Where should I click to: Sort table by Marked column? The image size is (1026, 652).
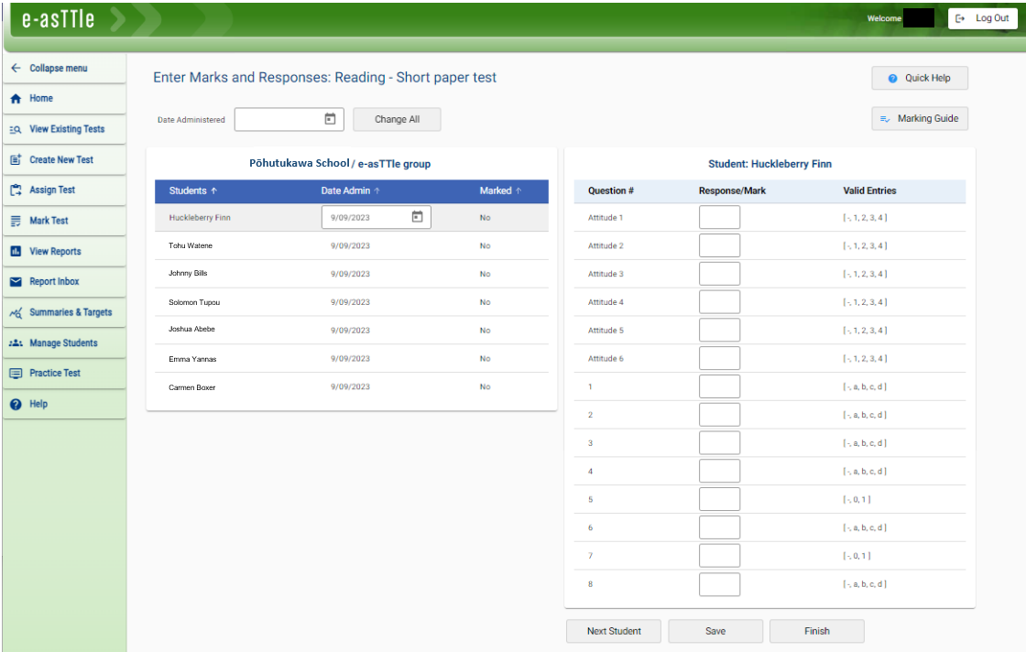click(x=500, y=191)
